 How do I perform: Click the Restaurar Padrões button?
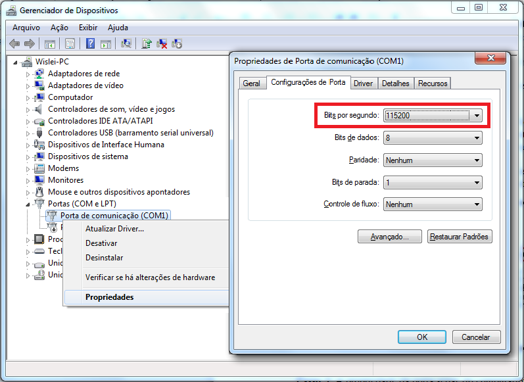pyautogui.click(x=459, y=237)
